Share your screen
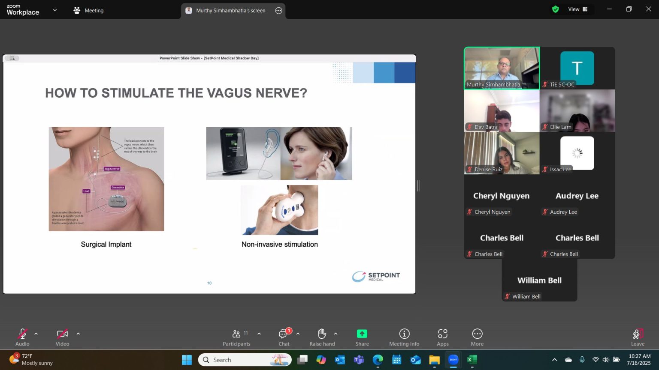The height and width of the screenshot is (370, 659). 362,337
